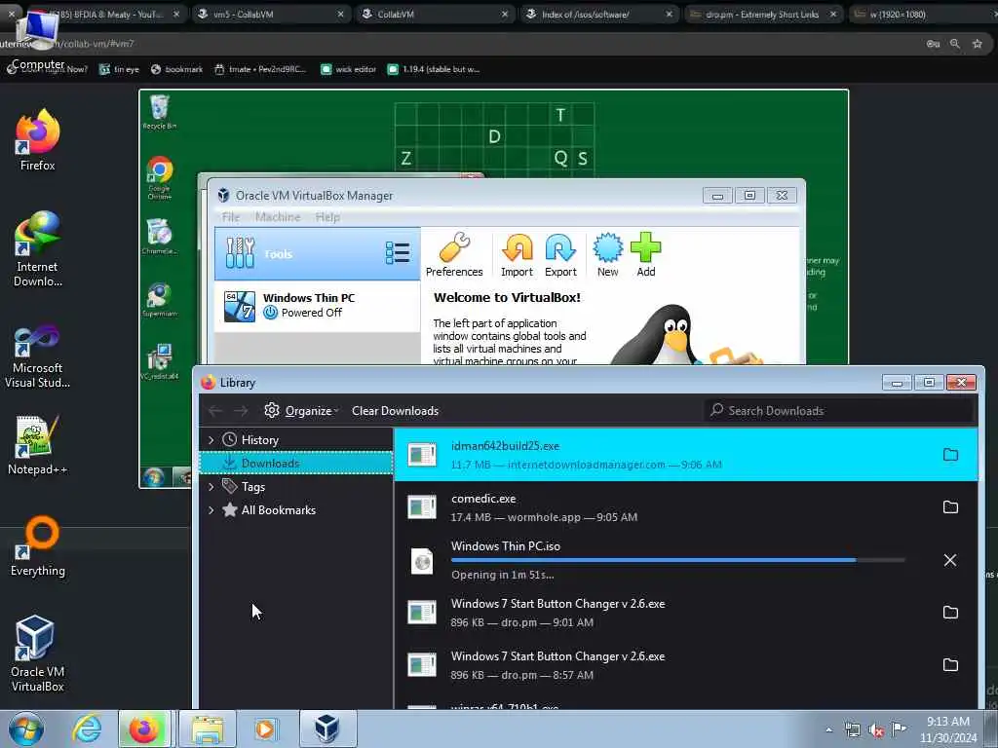Cancel the Windows Thin PC.iso download

click(949, 560)
